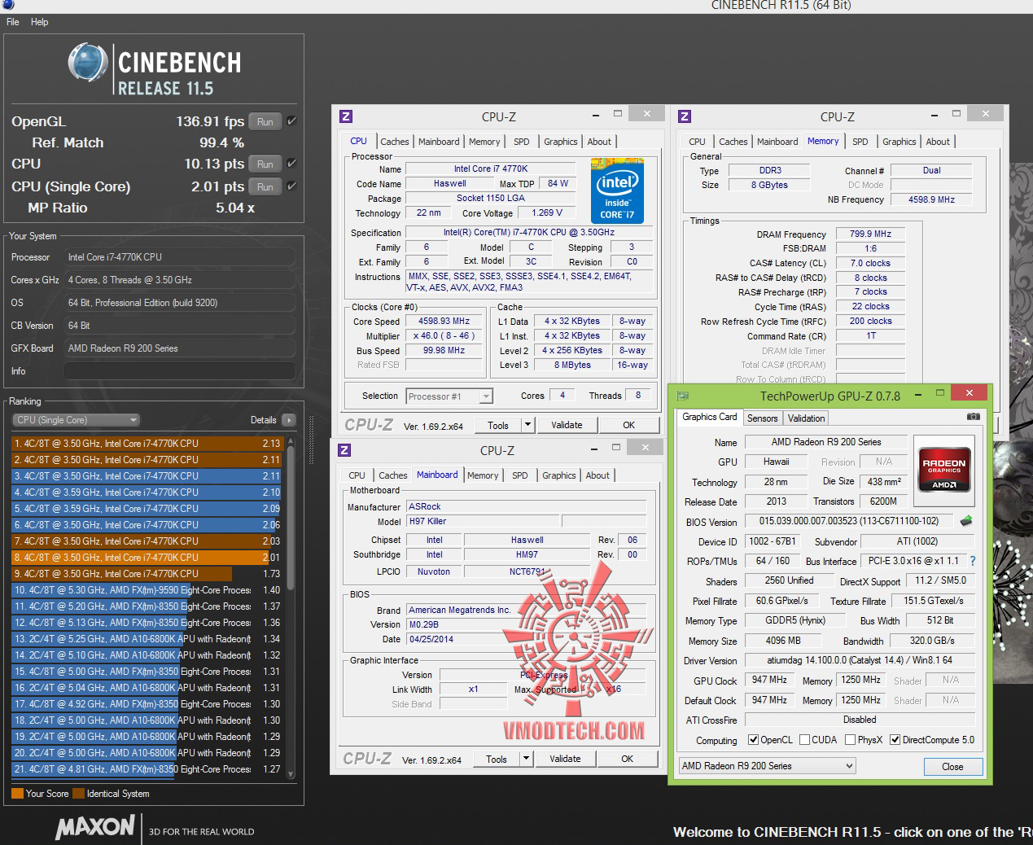Open the Processor #1 selection dropdown
1033x845 pixels.
coord(449,396)
